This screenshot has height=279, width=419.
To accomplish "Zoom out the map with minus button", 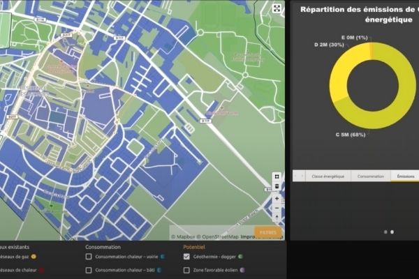I will (277, 208).
